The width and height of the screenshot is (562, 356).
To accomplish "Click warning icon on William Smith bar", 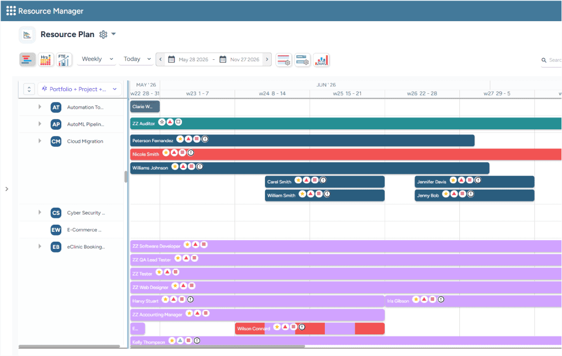I will coord(327,194).
